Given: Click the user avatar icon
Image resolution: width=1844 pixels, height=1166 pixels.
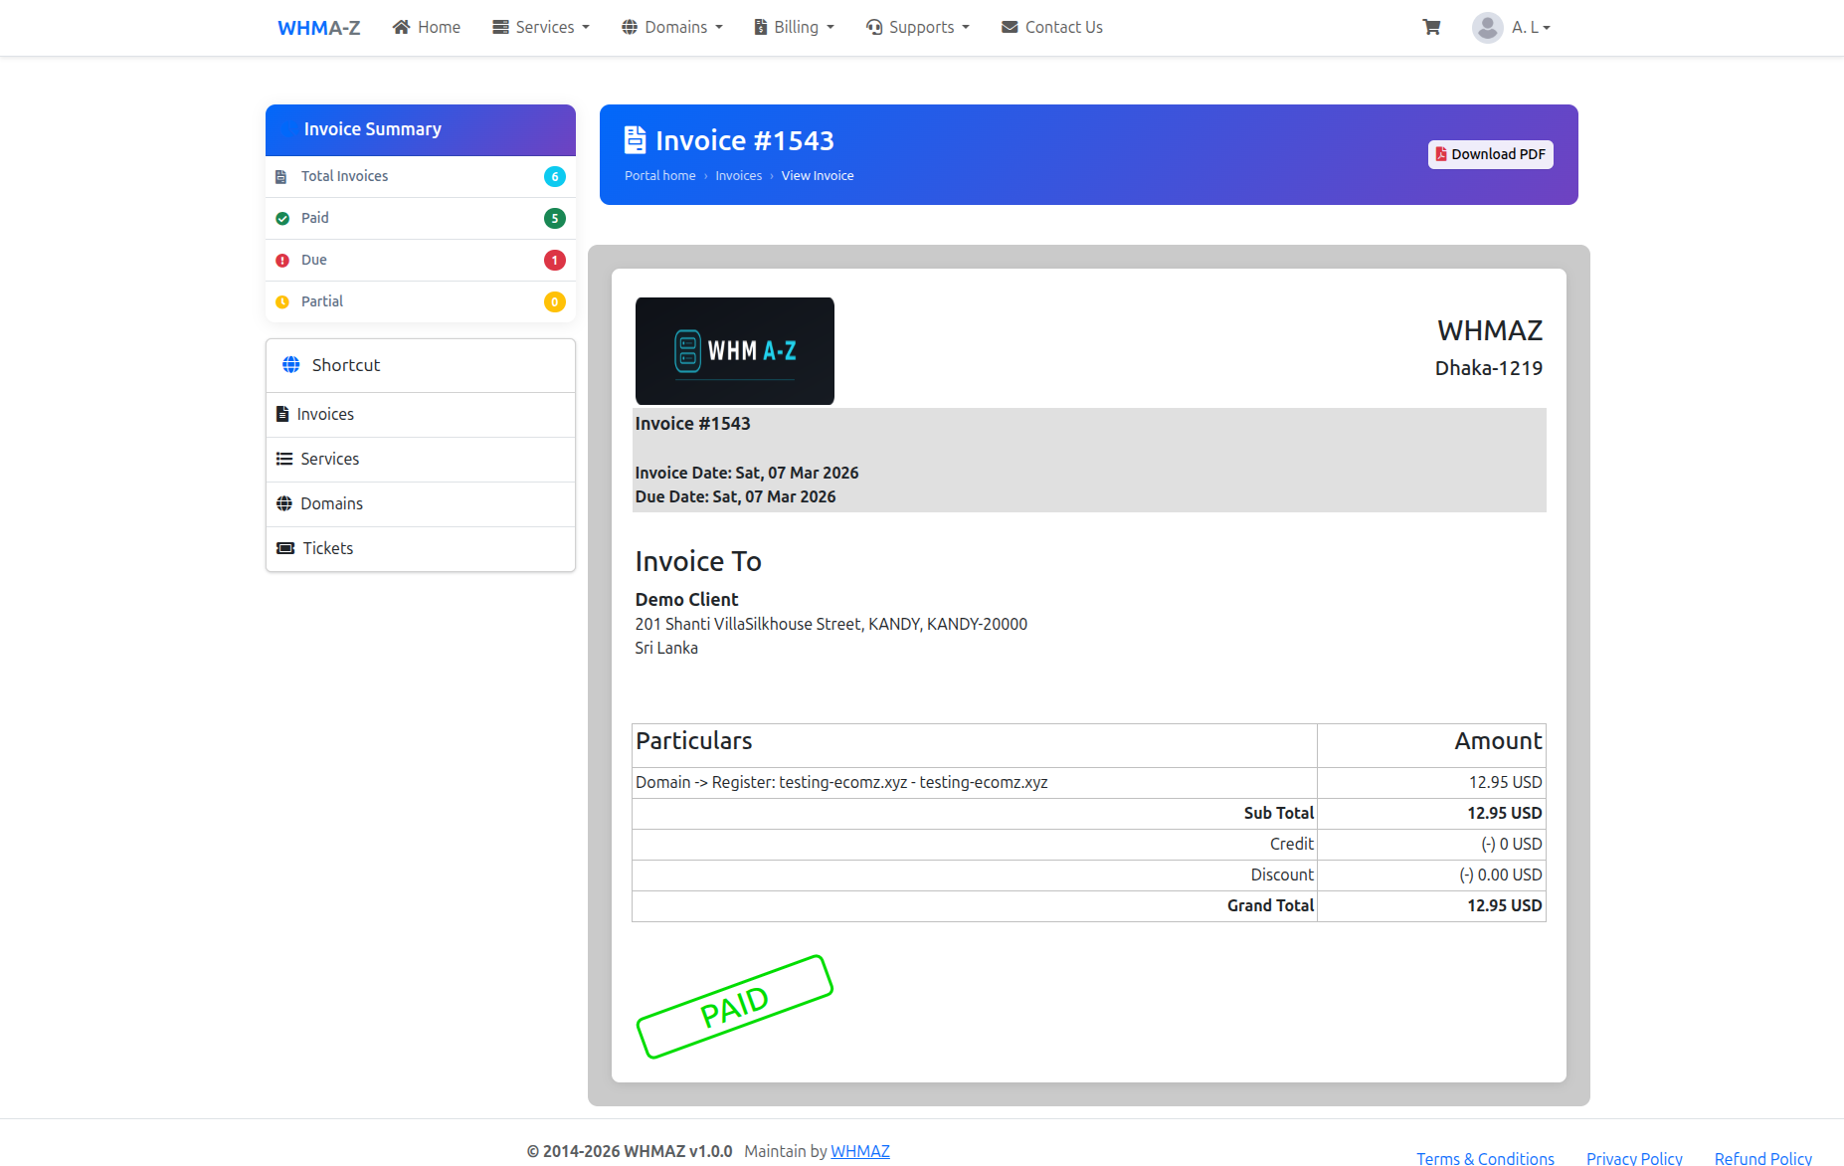Looking at the screenshot, I should click(1487, 27).
